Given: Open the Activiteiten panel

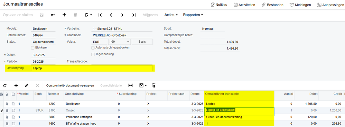Looking at the screenshot, I should 244,4.
